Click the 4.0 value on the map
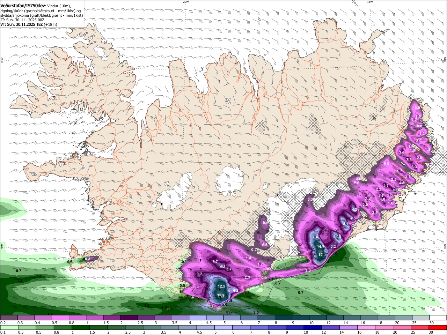The height and width of the screenshot is (335, 447). point(382,199)
